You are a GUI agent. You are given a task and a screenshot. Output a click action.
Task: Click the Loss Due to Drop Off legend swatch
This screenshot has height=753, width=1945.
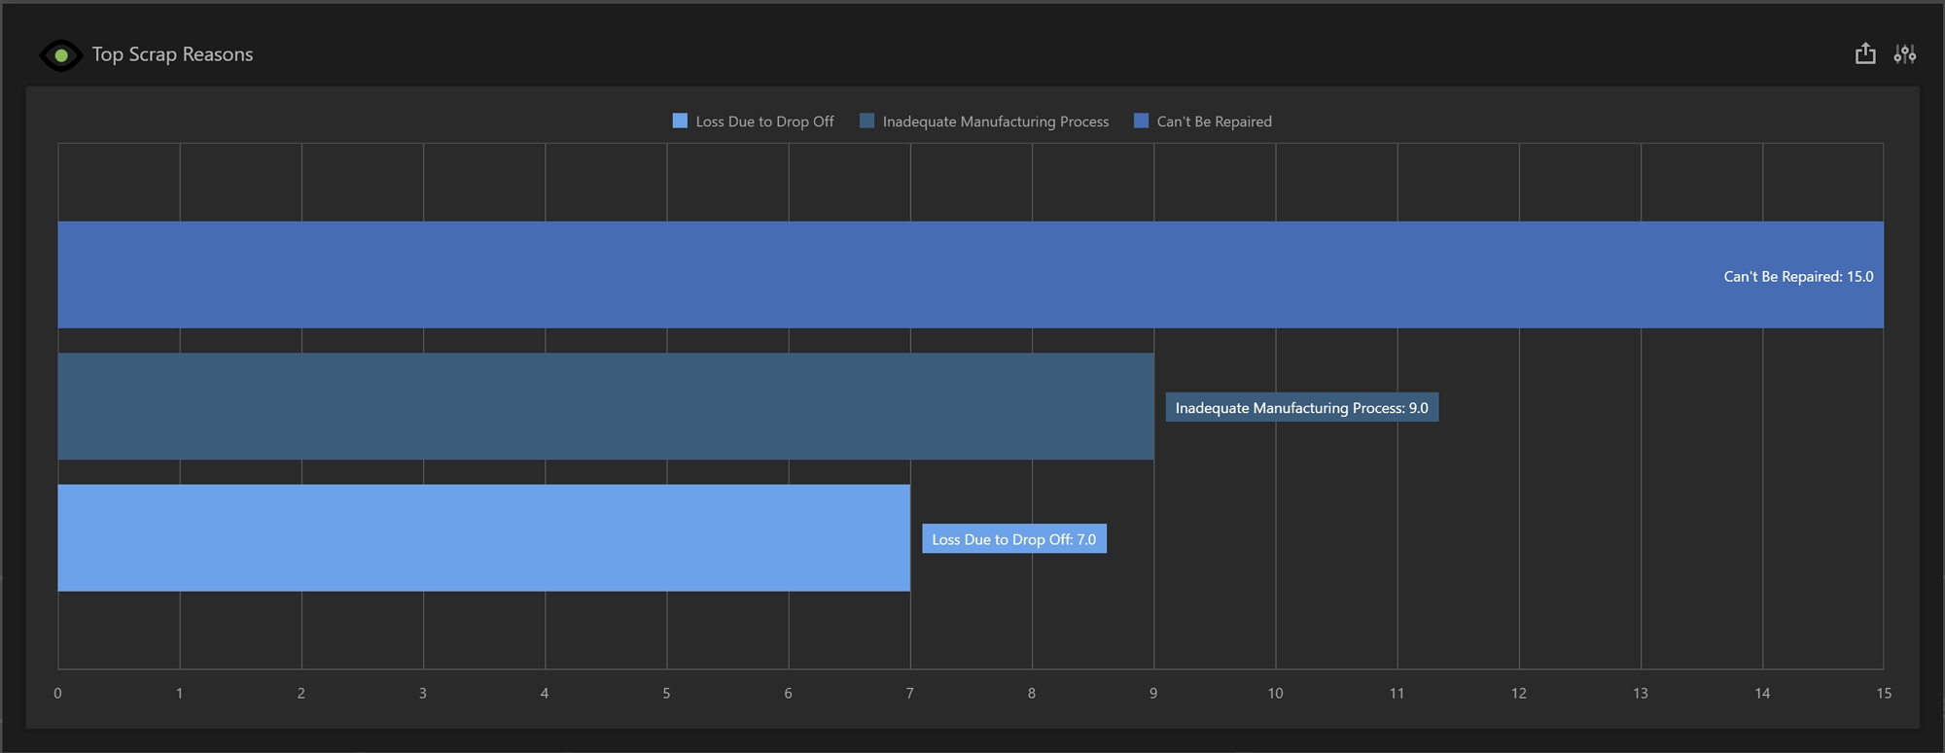click(x=680, y=121)
